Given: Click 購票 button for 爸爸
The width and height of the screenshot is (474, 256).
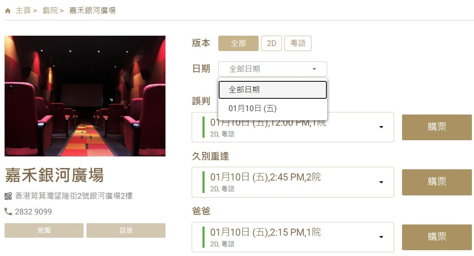Looking at the screenshot, I should [x=437, y=237].
